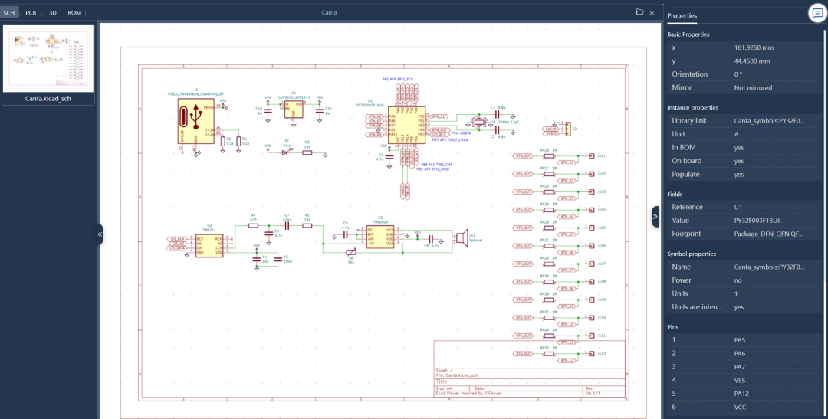Select capacitor C5 100n
This screenshot has width=828, height=419.
point(278,260)
